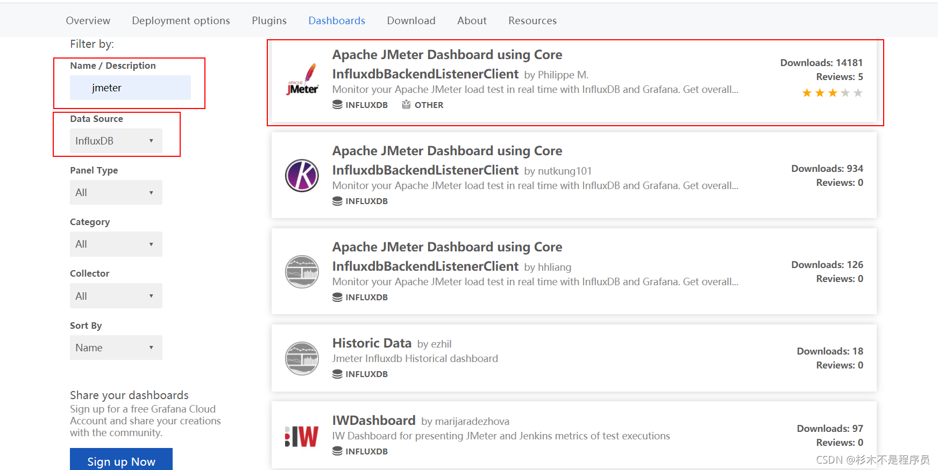Click the 'Downloads: 126' text

(827, 265)
